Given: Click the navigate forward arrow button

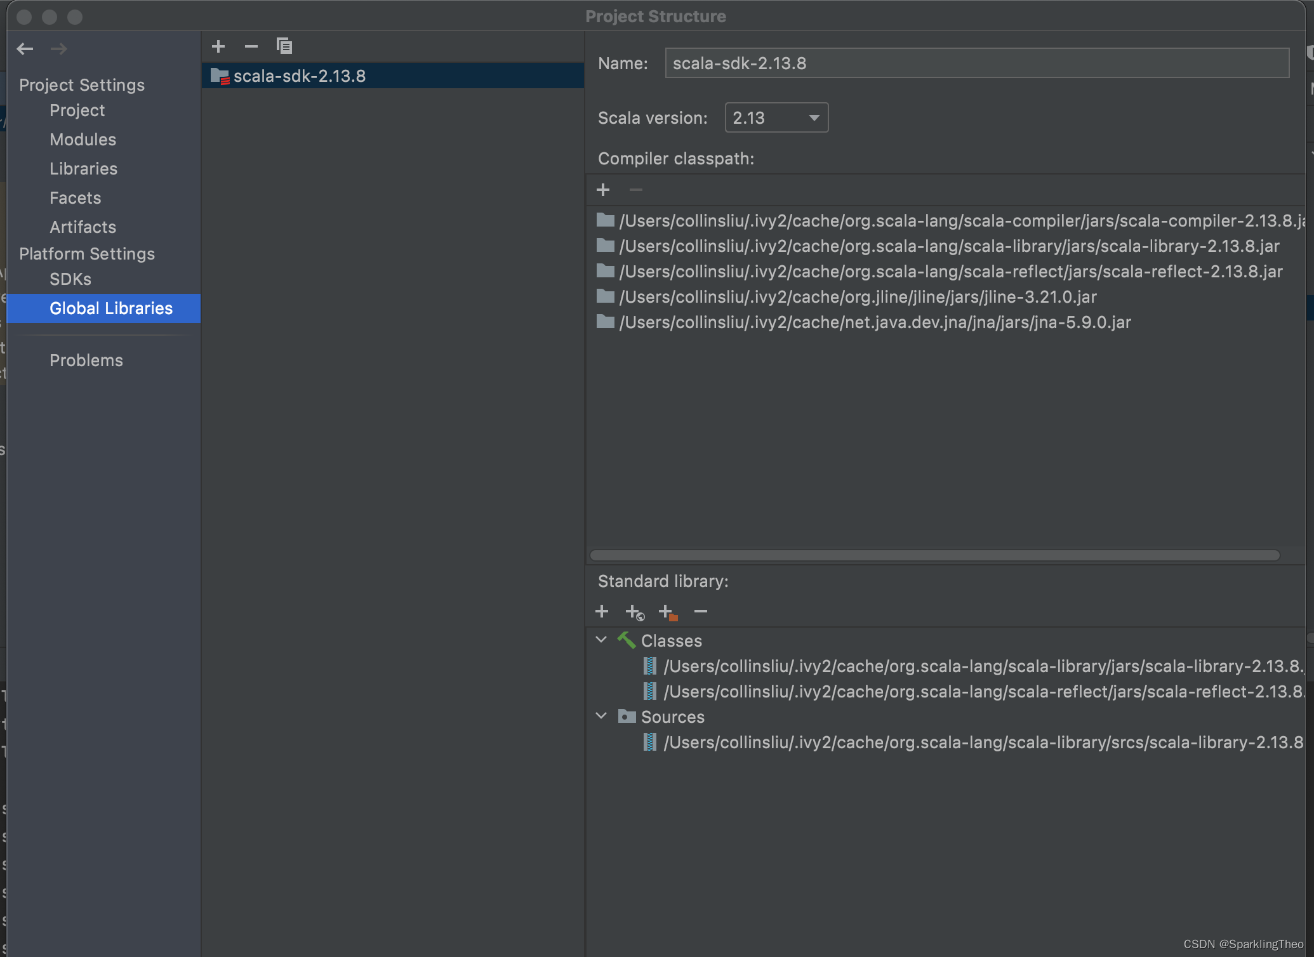Looking at the screenshot, I should point(59,47).
